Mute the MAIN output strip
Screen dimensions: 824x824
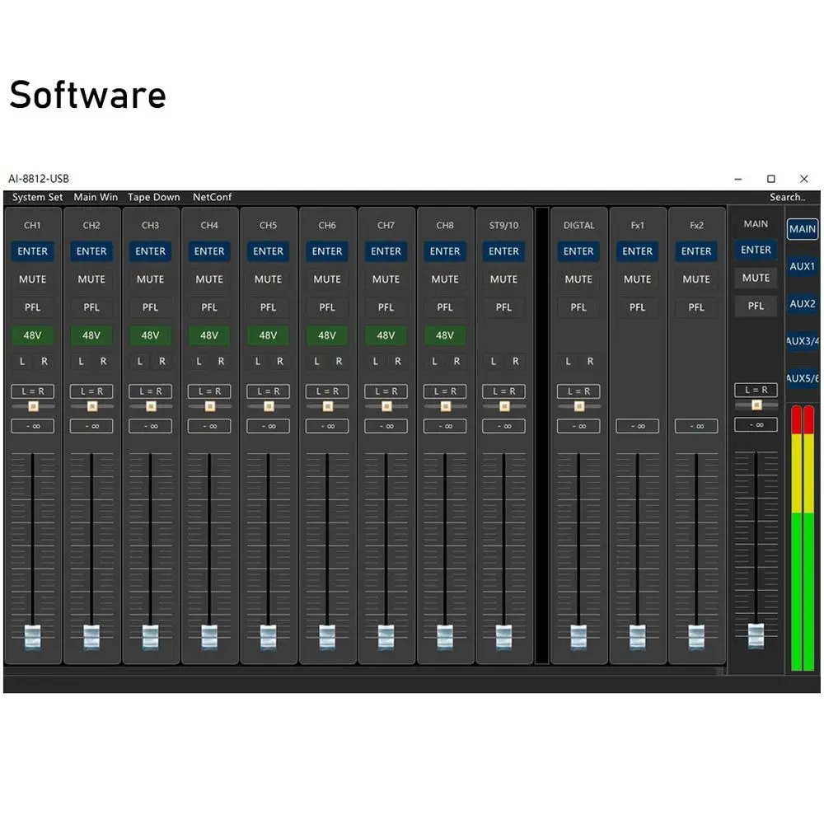[x=756, y=278]
